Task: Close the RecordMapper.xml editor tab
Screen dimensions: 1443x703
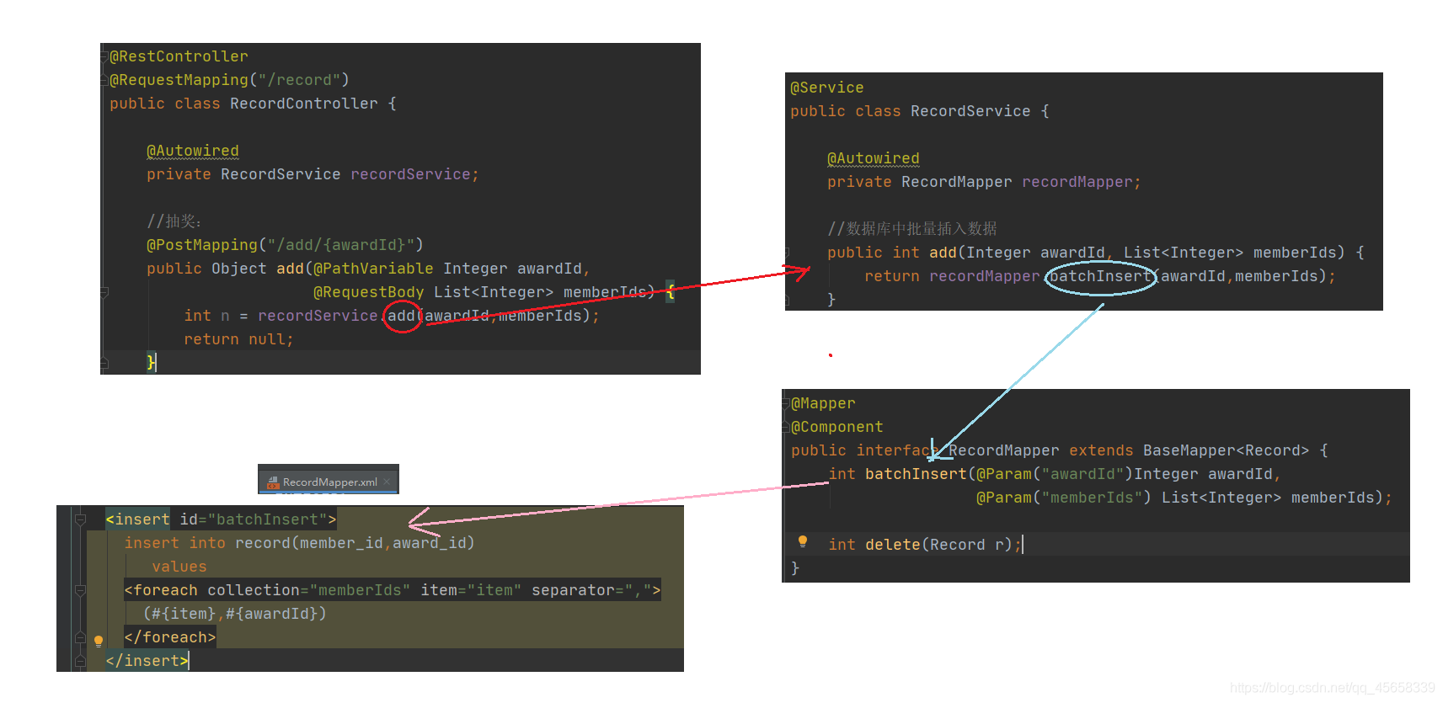Action: pos(387,482)
